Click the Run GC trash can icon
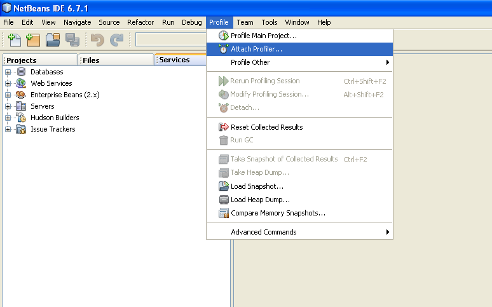The image size is (492, 307). tap(223, 140)
